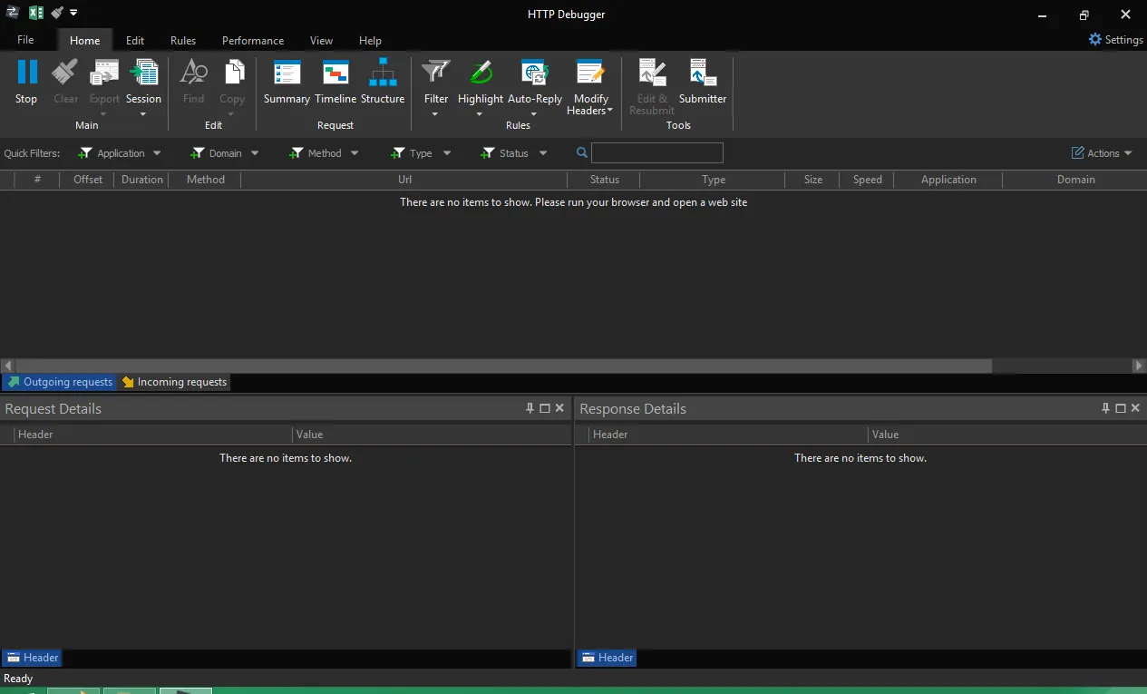Maximize the Response Details panel
The width and height of the screenshot is (1147, 694).
[x=1121, y=408]
